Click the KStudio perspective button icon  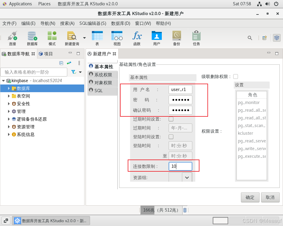277,38
